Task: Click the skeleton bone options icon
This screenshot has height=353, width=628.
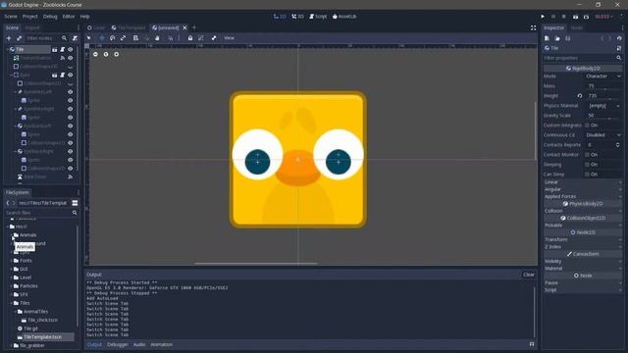Action: point(214,38)
